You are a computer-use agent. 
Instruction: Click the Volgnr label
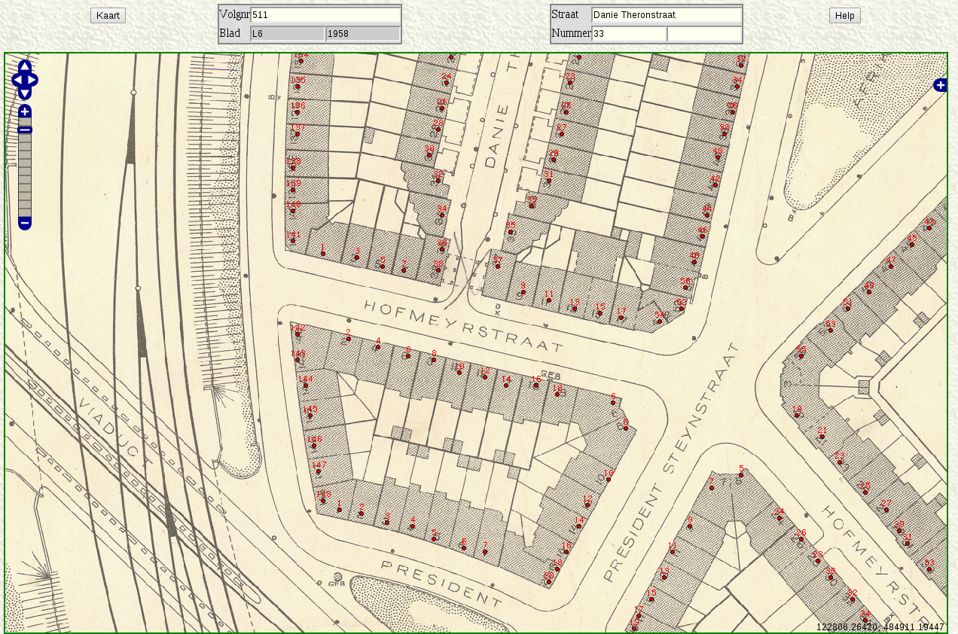point(234,15)
